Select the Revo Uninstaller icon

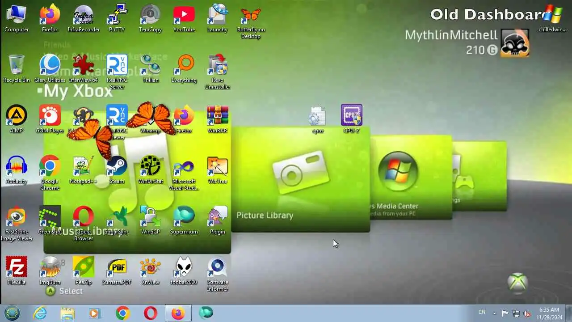pyautogui.click(x=218, y=72)
